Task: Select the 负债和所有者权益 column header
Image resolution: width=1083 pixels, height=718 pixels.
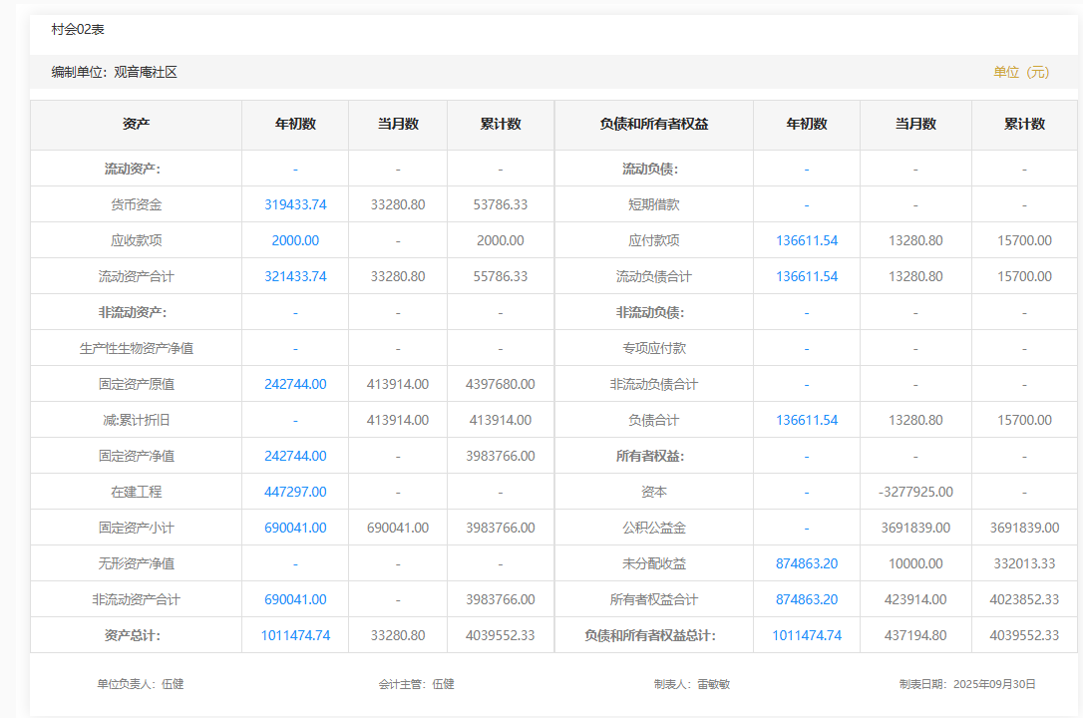Action: [654, 125]
